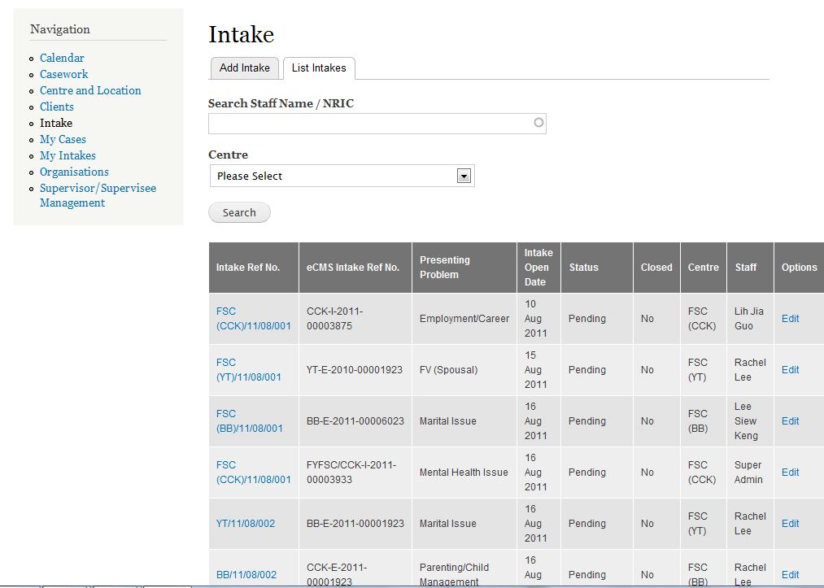Edit the Lee Siew Keng intake row
Viewport: 824px width, 588px height.
[790, 421]
